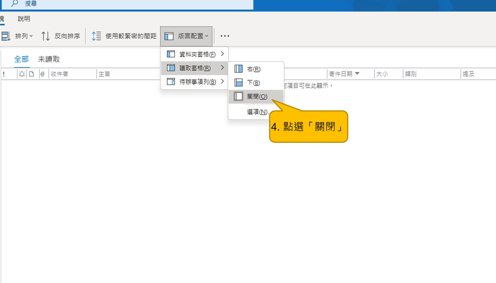Open the 排列 arrangement dropdown

18,36
